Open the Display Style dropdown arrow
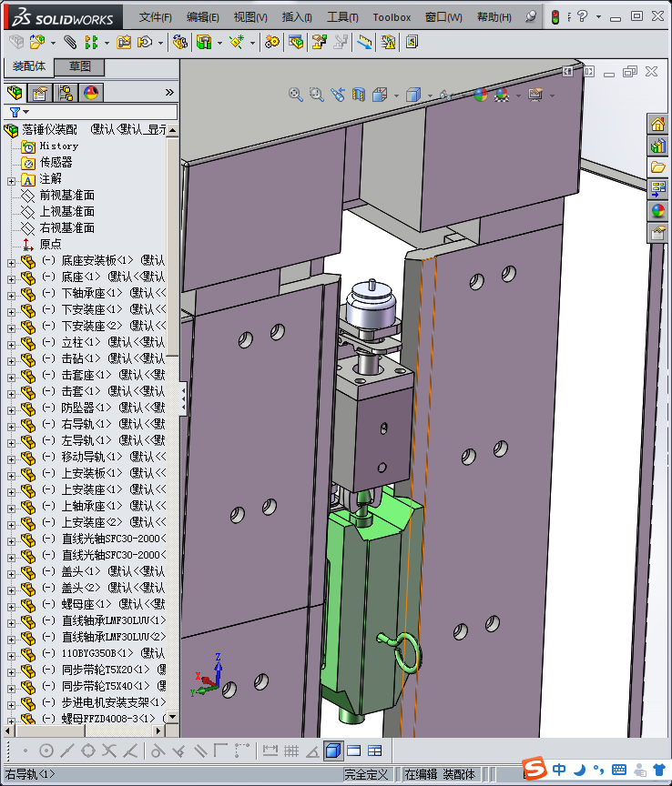The width and height of the screenshot is (672, 786). click(x=430, y=96)
